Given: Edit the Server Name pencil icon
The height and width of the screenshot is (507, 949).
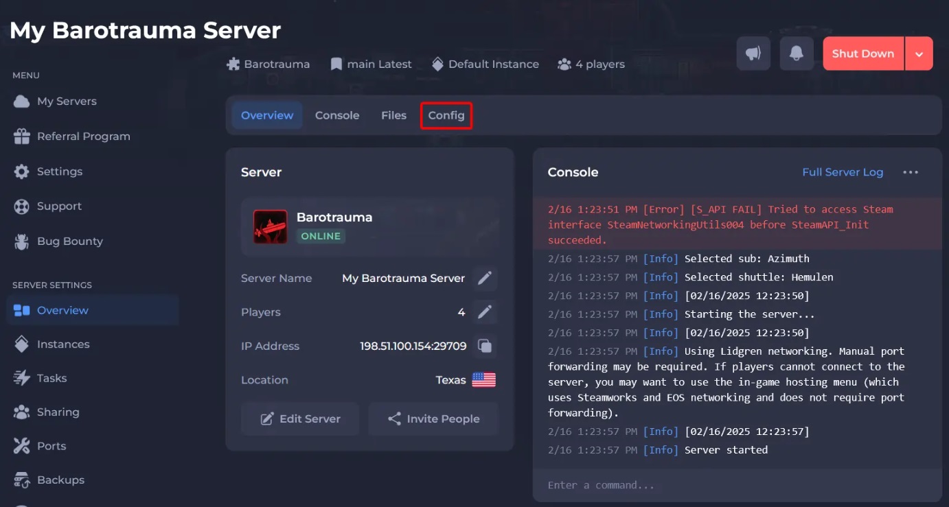Looking at the screenshot, I should click(x=485, y=279).
